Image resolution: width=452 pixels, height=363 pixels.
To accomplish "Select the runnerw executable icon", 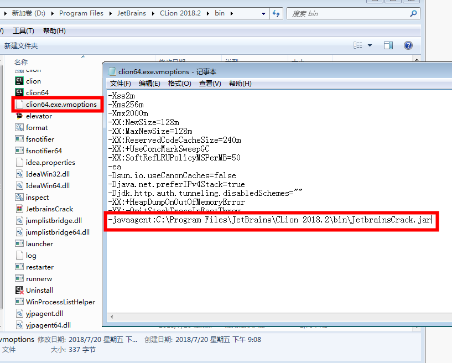I will point(19,278).
